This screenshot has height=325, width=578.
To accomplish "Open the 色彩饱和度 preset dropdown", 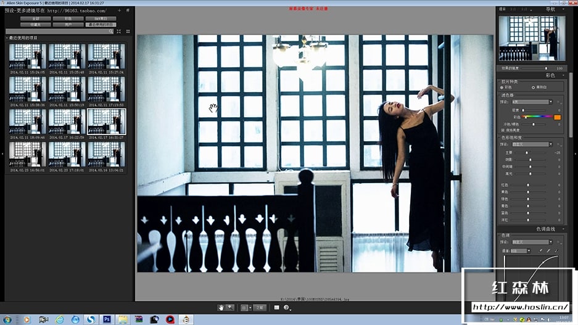I will tap(532, 144).
